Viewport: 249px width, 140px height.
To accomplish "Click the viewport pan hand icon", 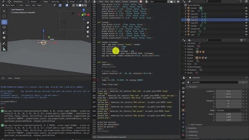I will tap(88, 27).
